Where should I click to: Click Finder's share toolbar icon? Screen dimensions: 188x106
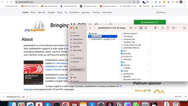162,28
